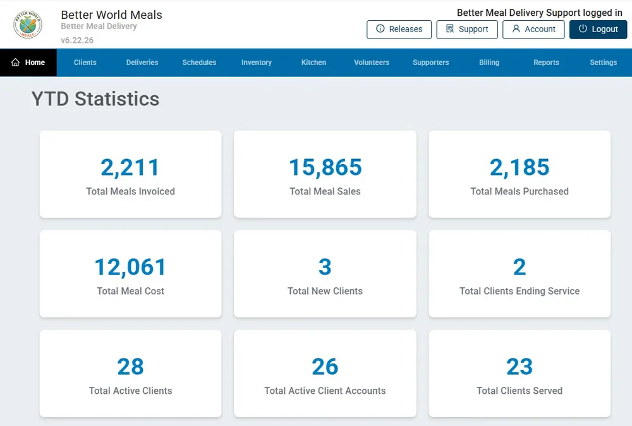Open the Total Meal Cost card
The image size is (632, 426).
(131, 274)
